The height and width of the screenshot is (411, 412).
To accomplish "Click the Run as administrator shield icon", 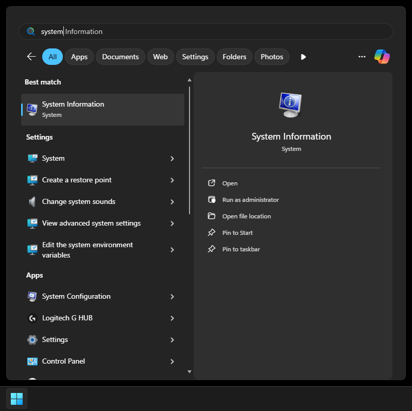I will point(212,199).
